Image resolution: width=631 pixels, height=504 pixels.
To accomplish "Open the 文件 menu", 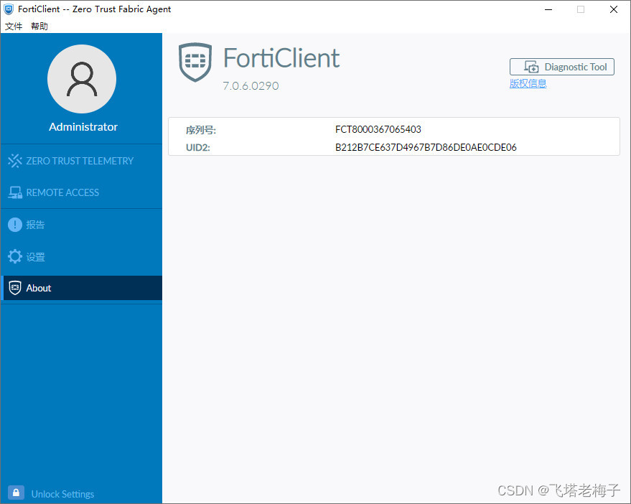I will [x=14, y=26].
